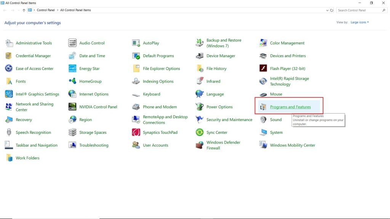Open the Work Folders link
This screenshot has height=219, width=390.
click(x=27, y=158)
